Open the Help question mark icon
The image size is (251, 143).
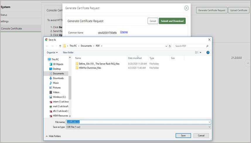pos(208,53)
